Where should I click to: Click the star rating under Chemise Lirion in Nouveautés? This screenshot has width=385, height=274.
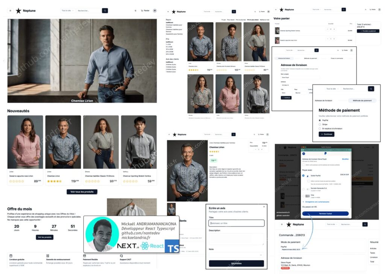click(x=54, y=181)
